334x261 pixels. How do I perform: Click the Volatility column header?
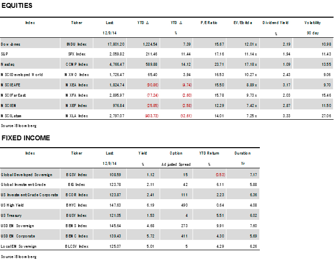coord(312,23)
